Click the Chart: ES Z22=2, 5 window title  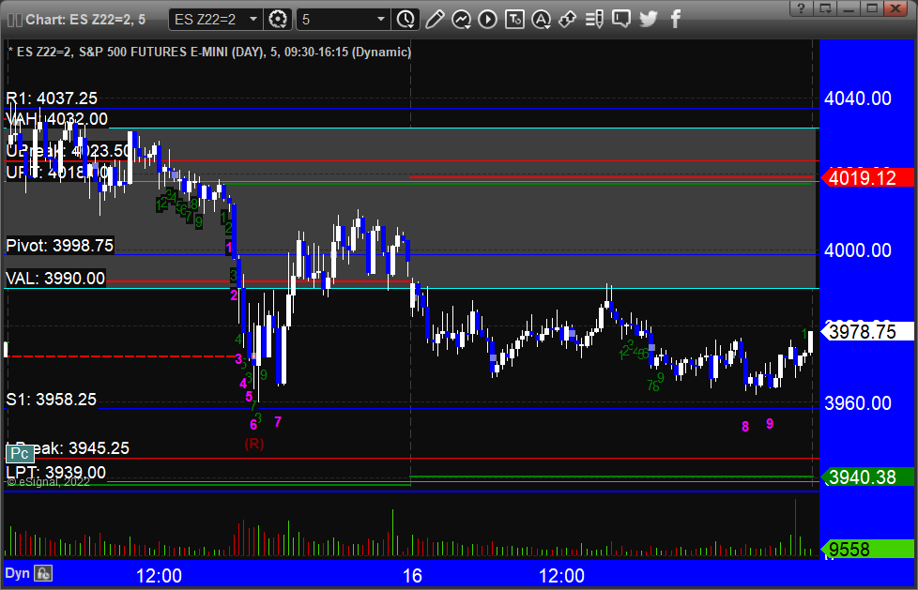85,20
